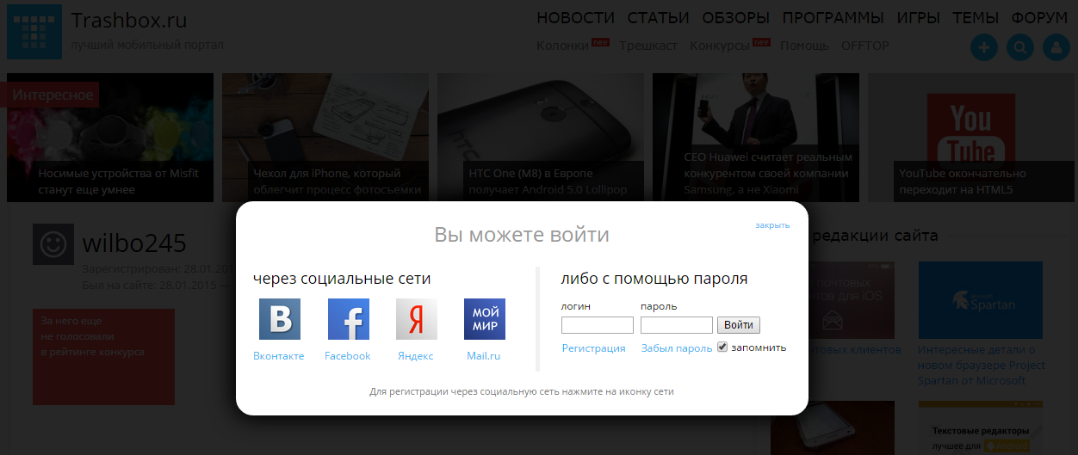Open the user profile icon in the header
Screen dimensions: 1078x455
[1056, 47]
